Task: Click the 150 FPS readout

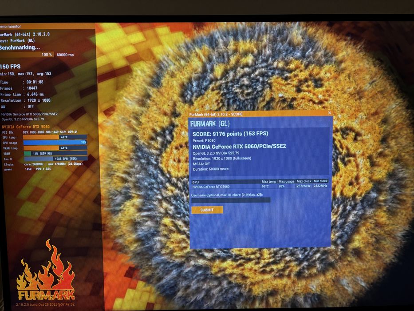Action: point(10,67)
